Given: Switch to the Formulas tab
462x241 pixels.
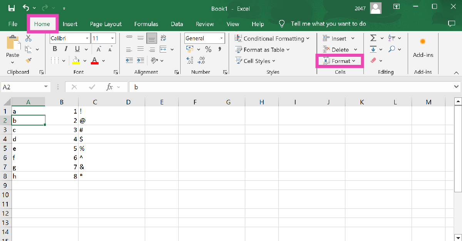Looking at the screenshot, I should click(x=146, y=24).
